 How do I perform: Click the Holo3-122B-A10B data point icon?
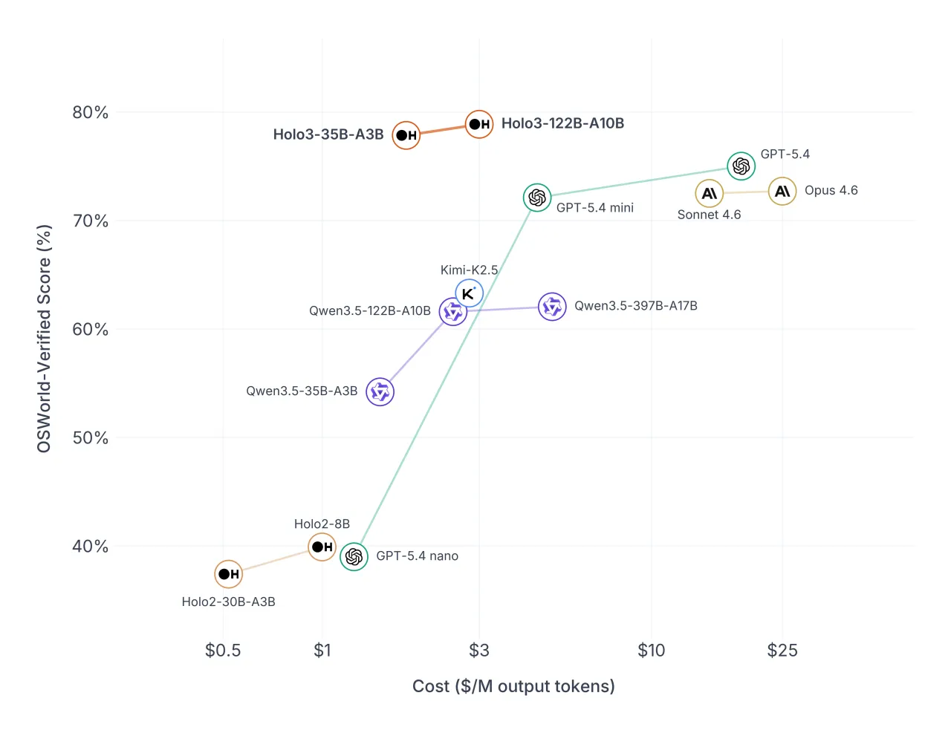click(479, 124)
